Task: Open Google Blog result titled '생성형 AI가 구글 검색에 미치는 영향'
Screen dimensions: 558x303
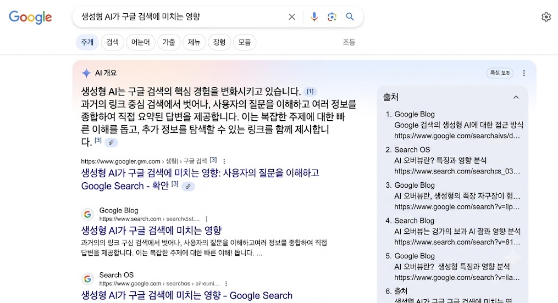Action: coord(151,230)
